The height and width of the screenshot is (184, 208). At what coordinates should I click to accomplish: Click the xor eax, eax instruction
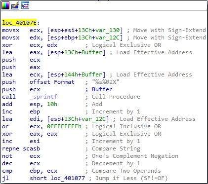(x=30, y=134)
